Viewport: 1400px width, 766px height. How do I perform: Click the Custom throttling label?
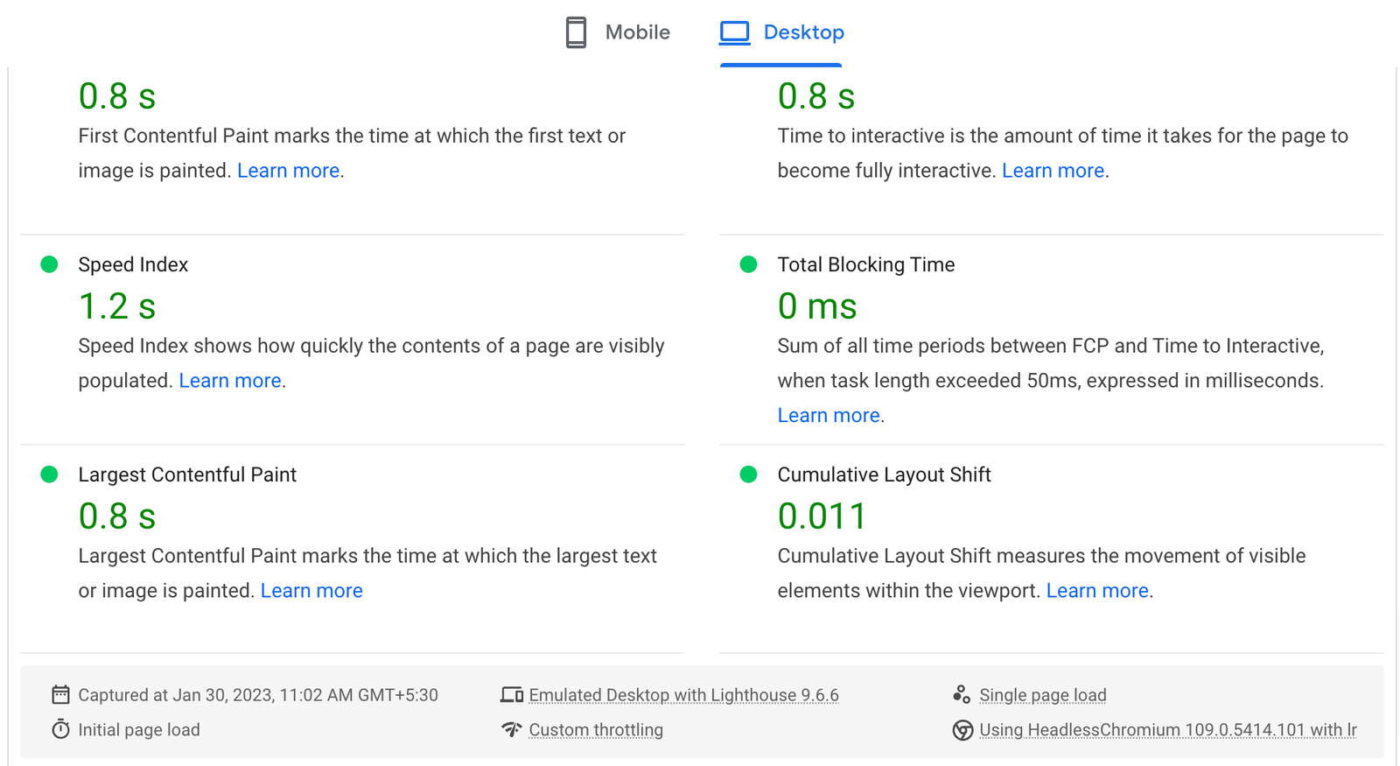pyautogui.click(x=596, y=730)
